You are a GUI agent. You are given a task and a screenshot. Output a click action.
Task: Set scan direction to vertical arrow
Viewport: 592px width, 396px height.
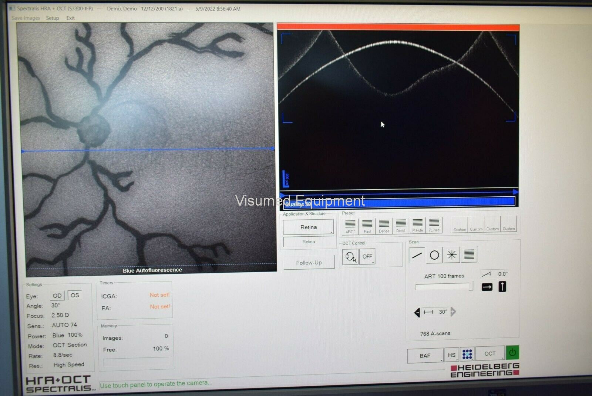coord(502,286)
